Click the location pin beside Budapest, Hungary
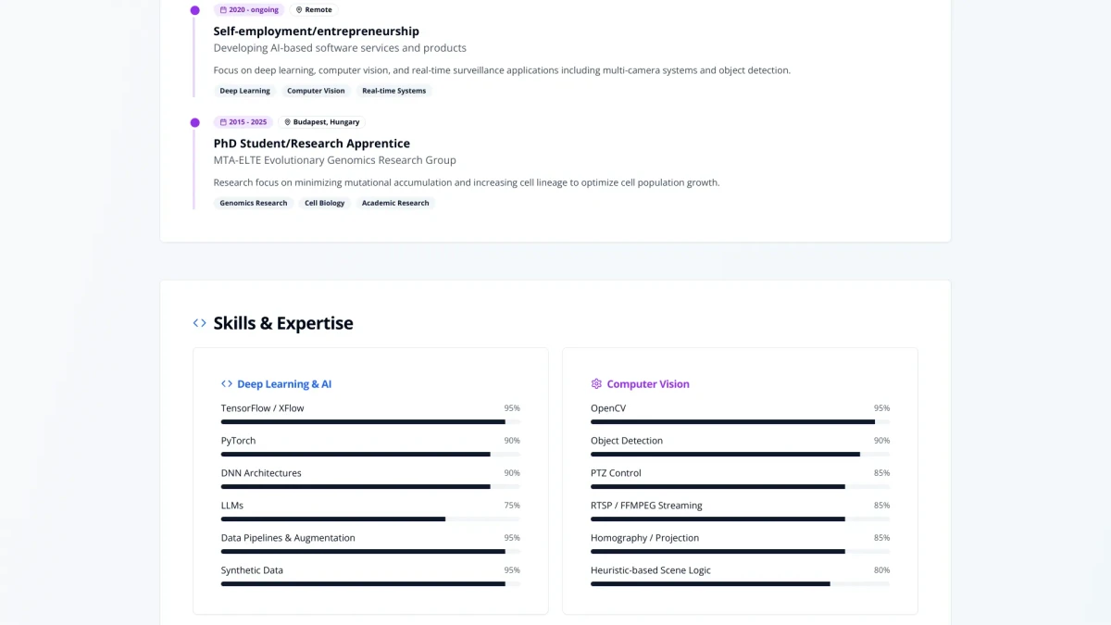The image size is (1111, 625). click(x=287, y=122)
